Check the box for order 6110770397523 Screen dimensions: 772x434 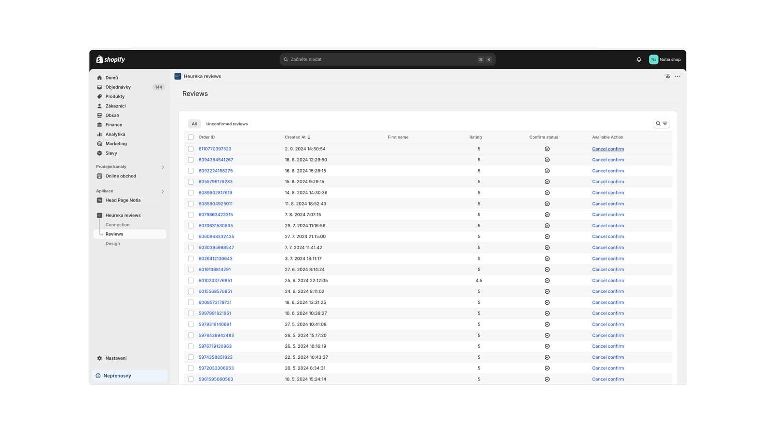tap(191, 149)
